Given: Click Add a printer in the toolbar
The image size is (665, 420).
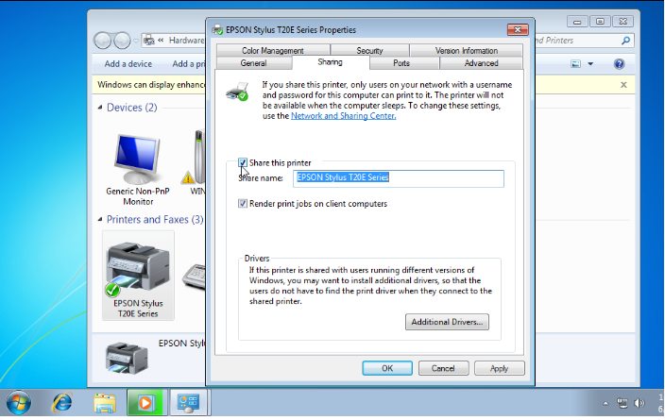Looking at the screenshot, I should pos(189,64).
